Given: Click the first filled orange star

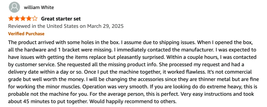Looking at the screenshot, I should coord(11,18).
